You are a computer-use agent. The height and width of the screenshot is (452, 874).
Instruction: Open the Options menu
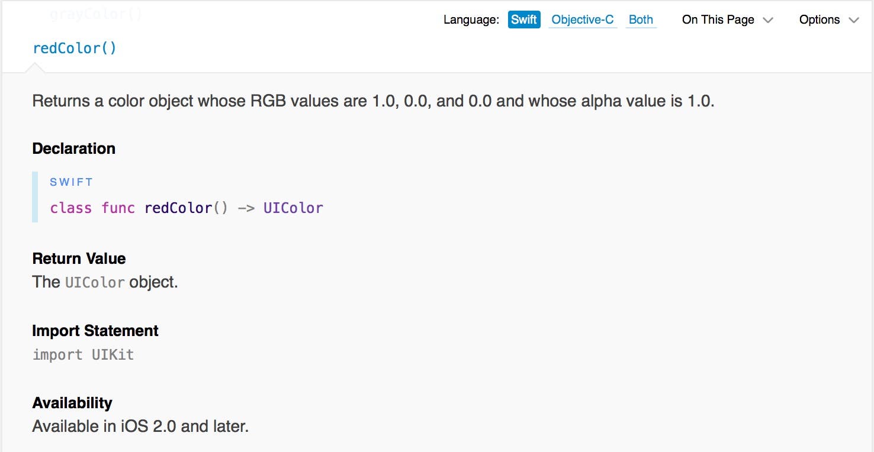[x=819, y=20]
